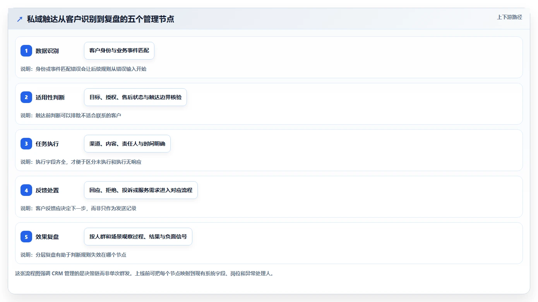
Task: Click the 适用性判断 step title
Action: pos(50,97)
